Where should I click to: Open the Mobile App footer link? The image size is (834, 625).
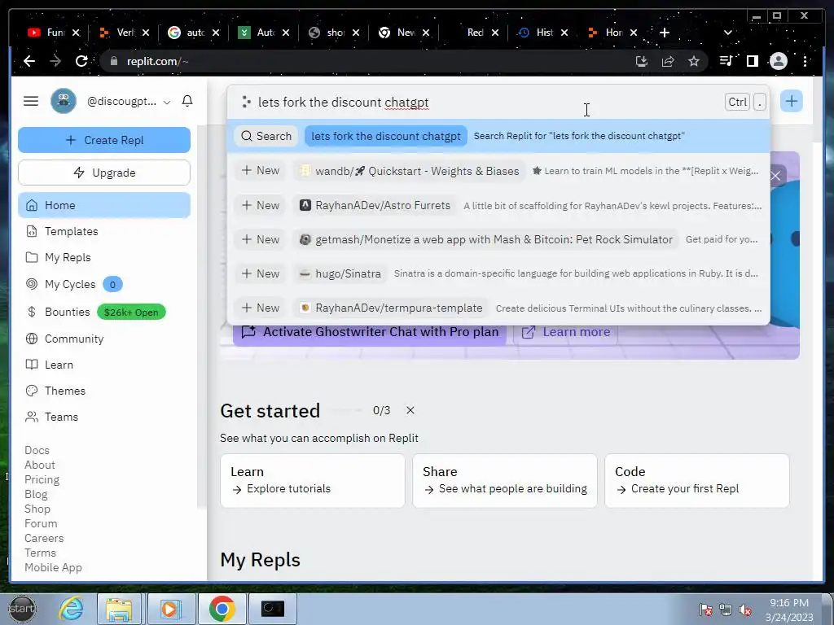[53, 567]
